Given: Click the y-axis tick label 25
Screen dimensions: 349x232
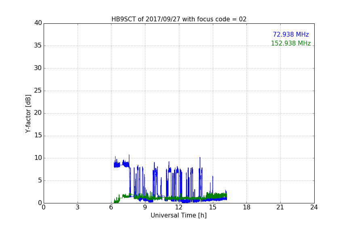Looking at the screenshot, I should (38, 91).
